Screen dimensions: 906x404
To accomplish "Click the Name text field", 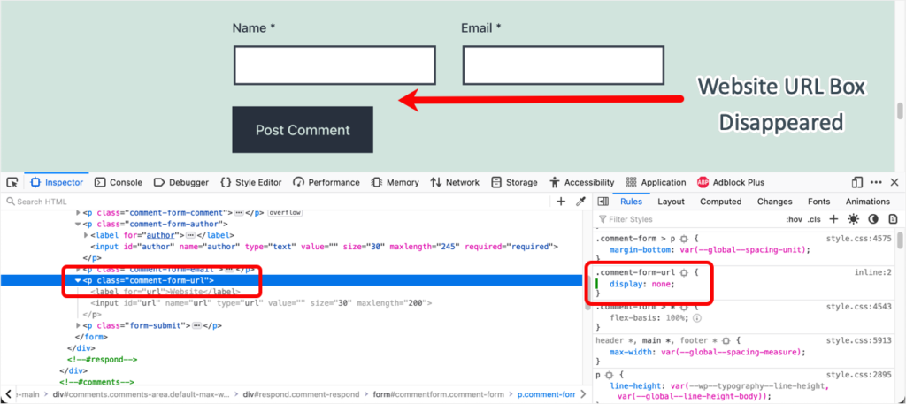I will point(334,65).
